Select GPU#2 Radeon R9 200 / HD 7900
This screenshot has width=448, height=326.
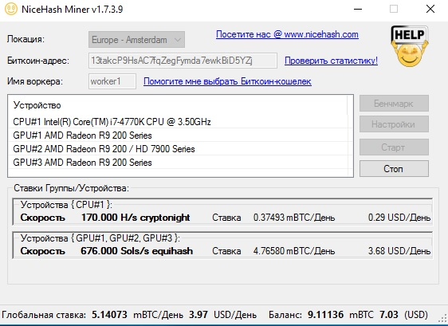tap(180, 149)
